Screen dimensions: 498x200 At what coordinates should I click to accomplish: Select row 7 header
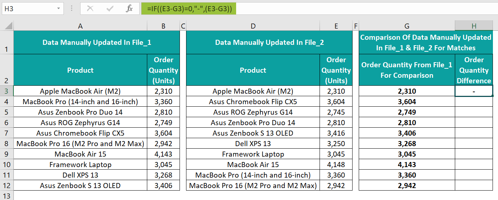coord(7,133)
